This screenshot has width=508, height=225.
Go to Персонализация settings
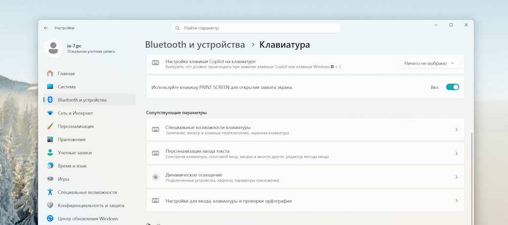point(89,126)
